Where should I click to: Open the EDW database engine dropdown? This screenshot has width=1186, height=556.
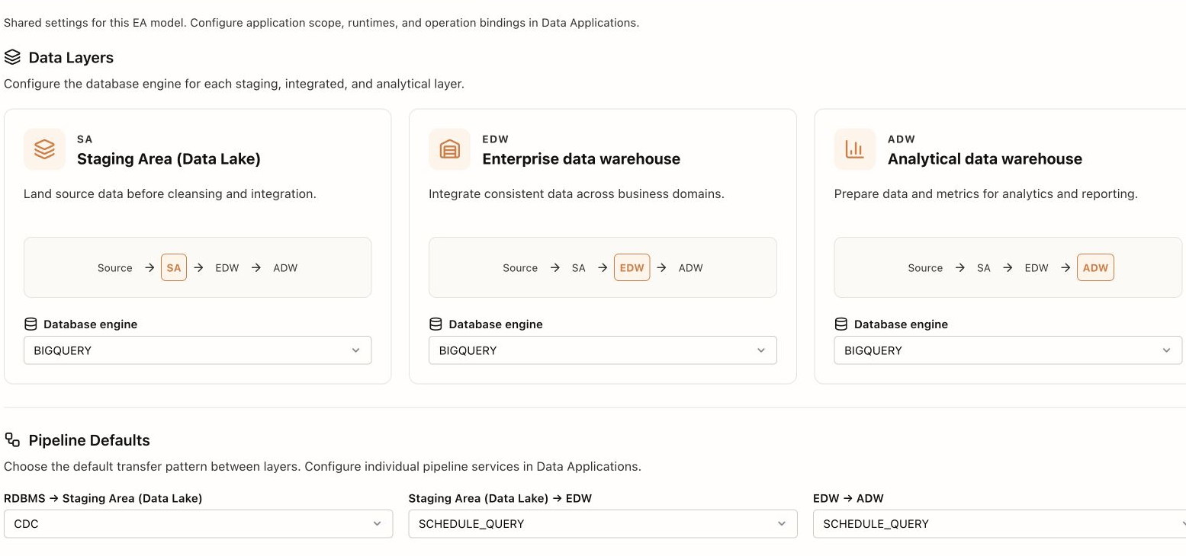(x=603, y=350)
